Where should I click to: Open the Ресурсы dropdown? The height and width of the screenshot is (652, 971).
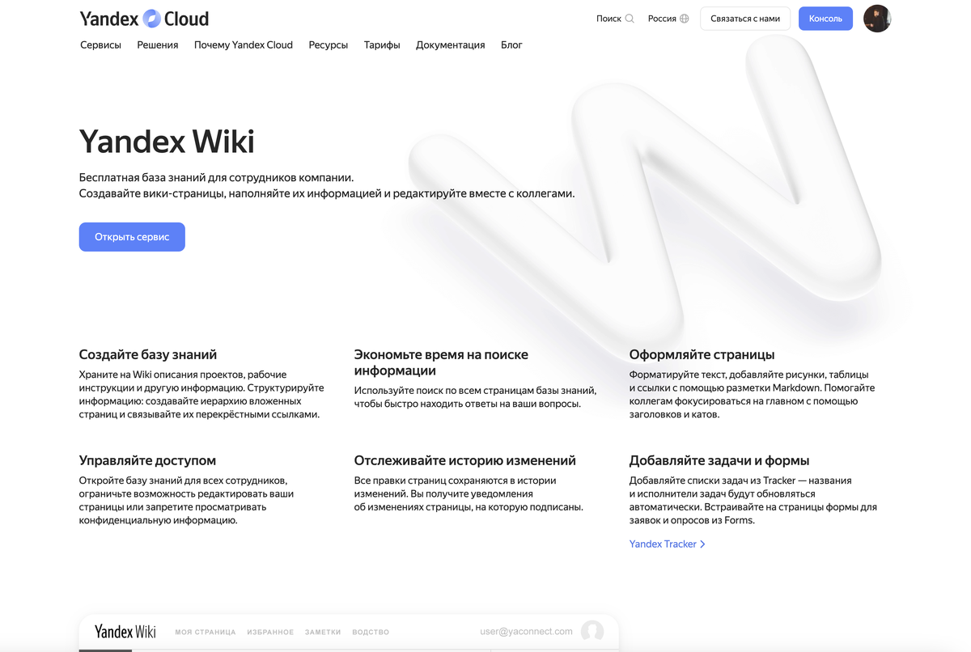328,44
